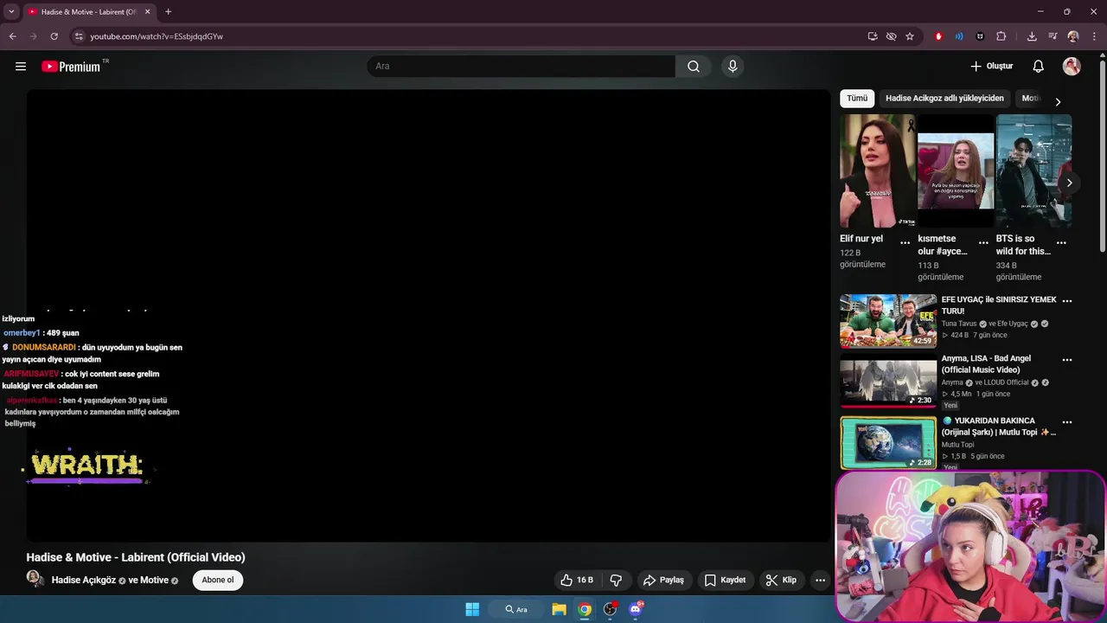
Task: Click the address bar URL
Action: click(157, 36)
